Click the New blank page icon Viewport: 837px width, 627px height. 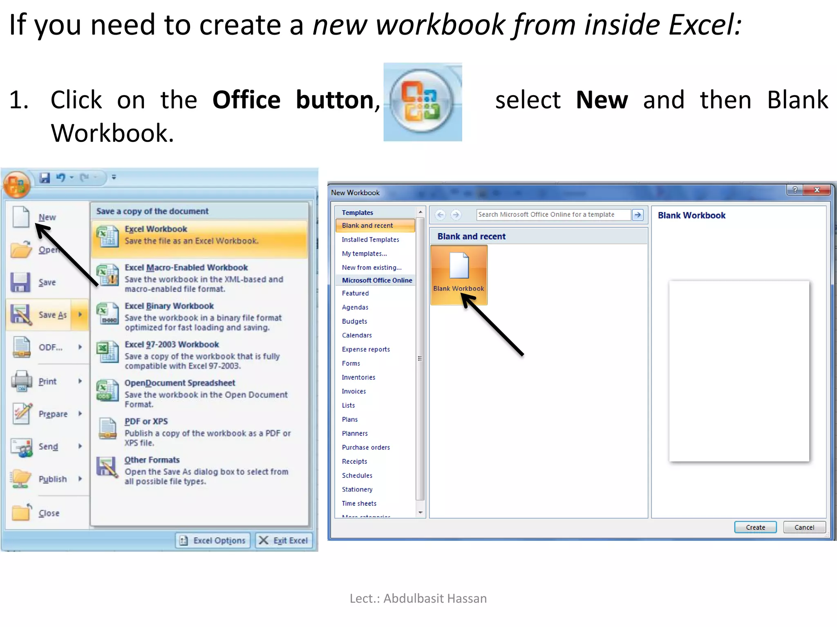pos(21,216)
